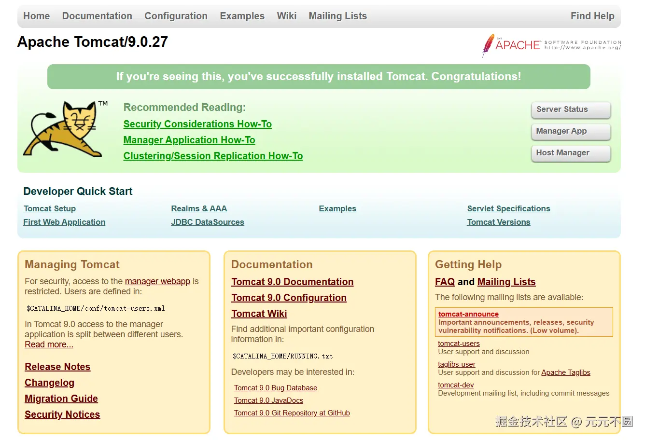Select the Configuration nav item

176,16
